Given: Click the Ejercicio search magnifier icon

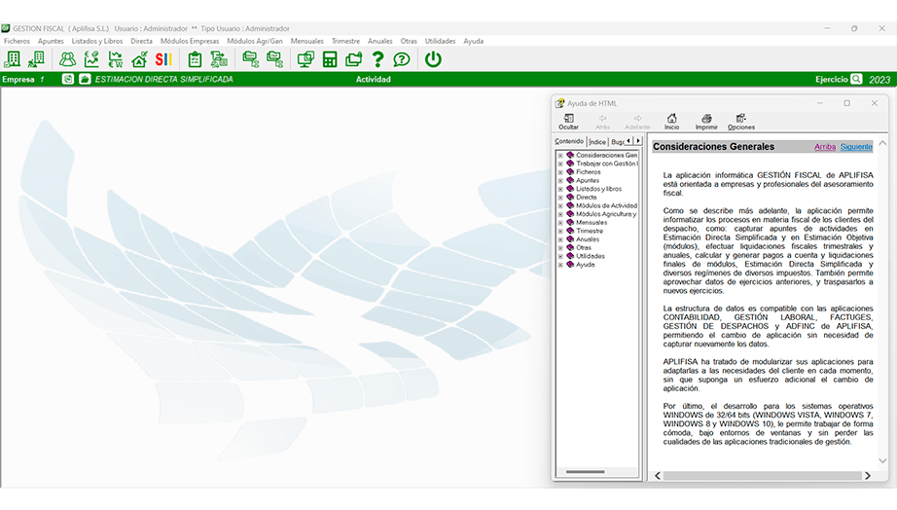Looking at the screenshot, I should pyautogui.click(x=856, y=79).
